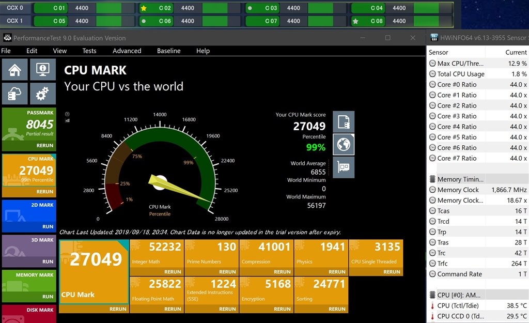This screenshot has width=529, height=323.
Task: Rerun the Compression test
Action: (282, 272)
